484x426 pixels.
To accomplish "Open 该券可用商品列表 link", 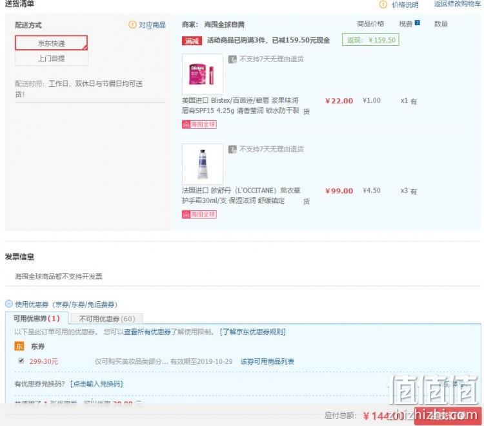I will 267,361.
